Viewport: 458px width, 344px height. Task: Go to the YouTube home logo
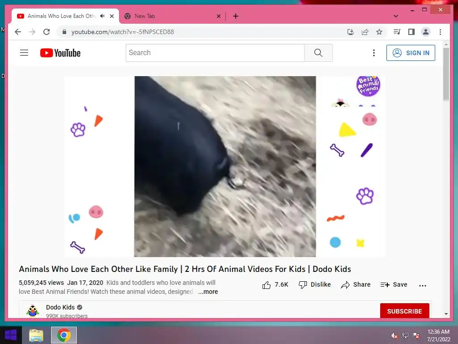coord(60,53)
